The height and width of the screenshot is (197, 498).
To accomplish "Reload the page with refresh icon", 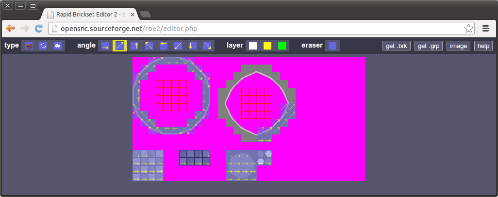I will 38,29.
